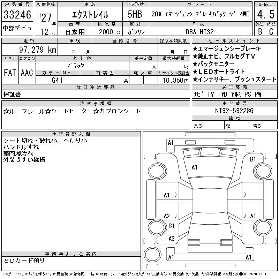Select the A2 mark on left rear door

[167, 216]
